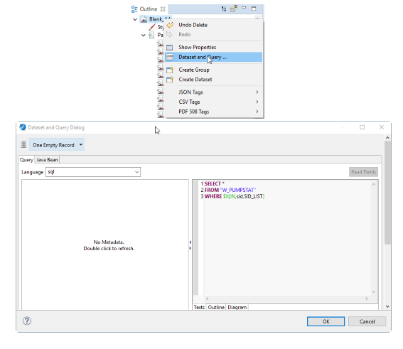Click the help question mark icon

pyautogui.click(x=27, y=321)
